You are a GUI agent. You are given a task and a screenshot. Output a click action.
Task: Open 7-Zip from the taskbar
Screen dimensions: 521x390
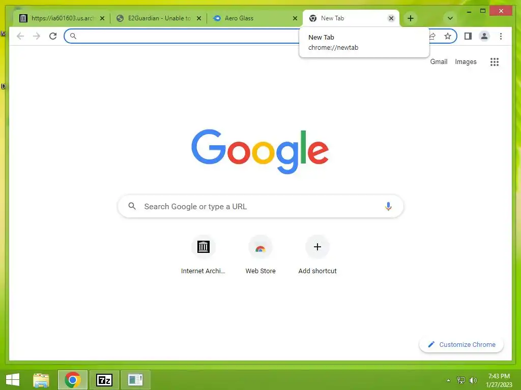pos(104,380)
